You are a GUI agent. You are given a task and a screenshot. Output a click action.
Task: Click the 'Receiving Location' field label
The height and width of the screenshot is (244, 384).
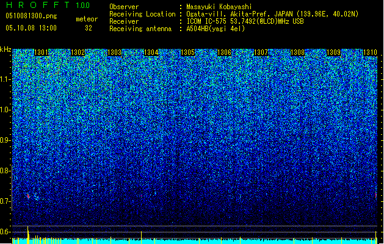click(x=142, y=14)
